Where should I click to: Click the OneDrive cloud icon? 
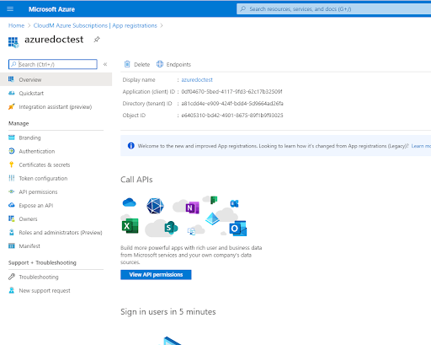coord(130,202)
